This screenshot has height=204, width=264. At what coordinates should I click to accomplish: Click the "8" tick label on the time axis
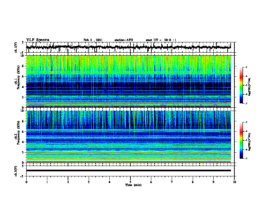click(193, 182)
